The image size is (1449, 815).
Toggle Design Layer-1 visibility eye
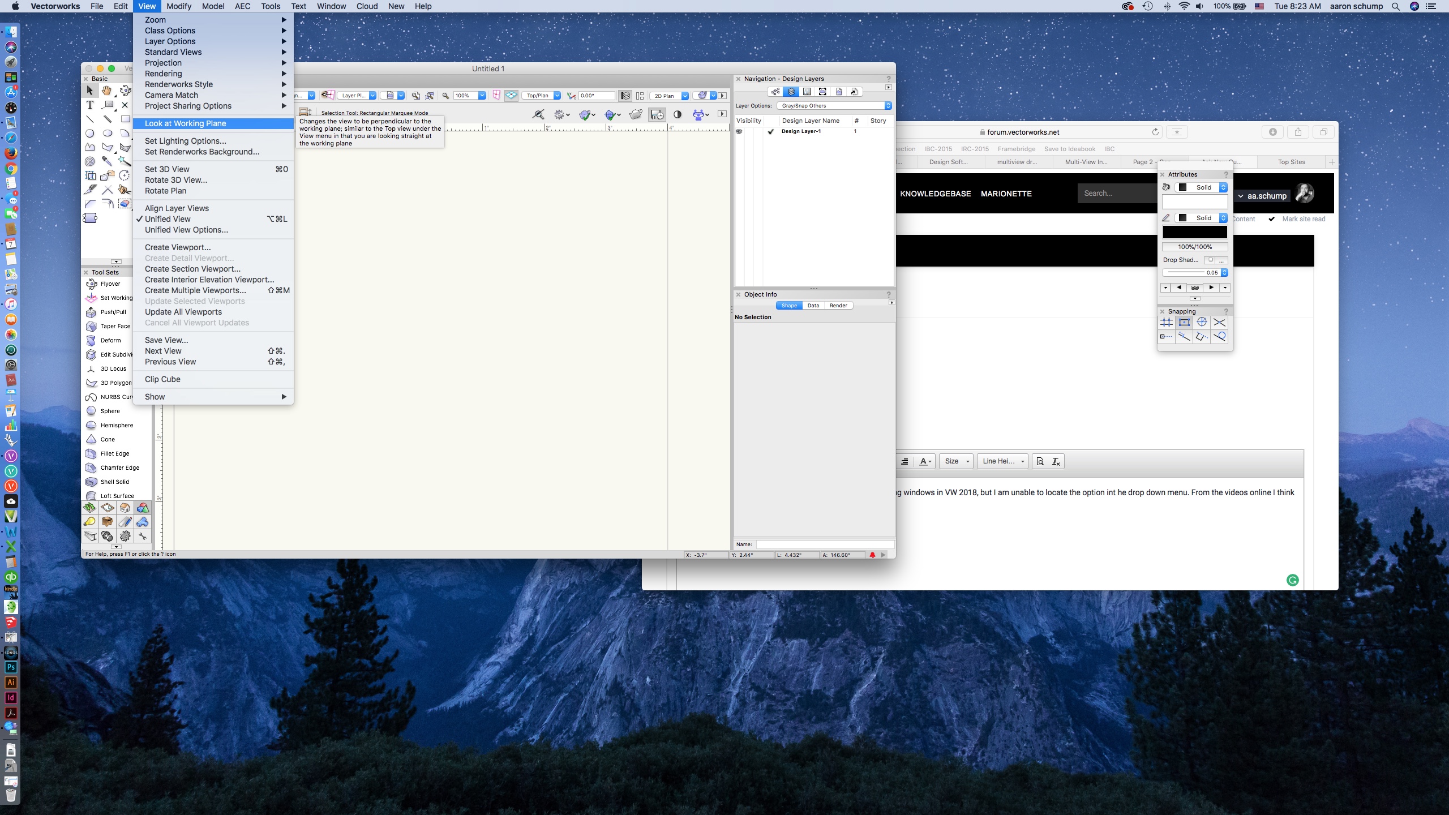point(739,131)
